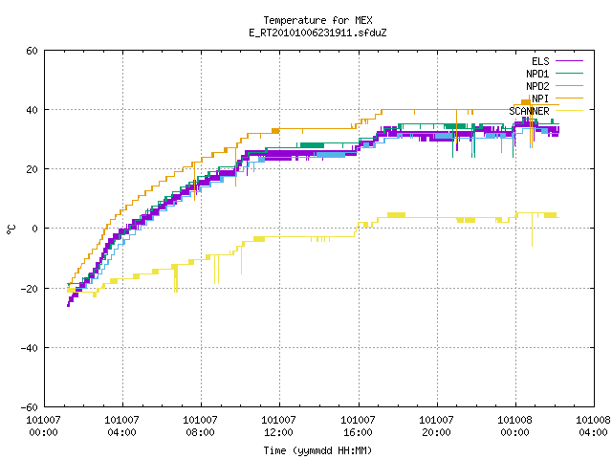Click the y-axis tick label 20
This screenshot has width=612, height=459.
coord(32,170)
